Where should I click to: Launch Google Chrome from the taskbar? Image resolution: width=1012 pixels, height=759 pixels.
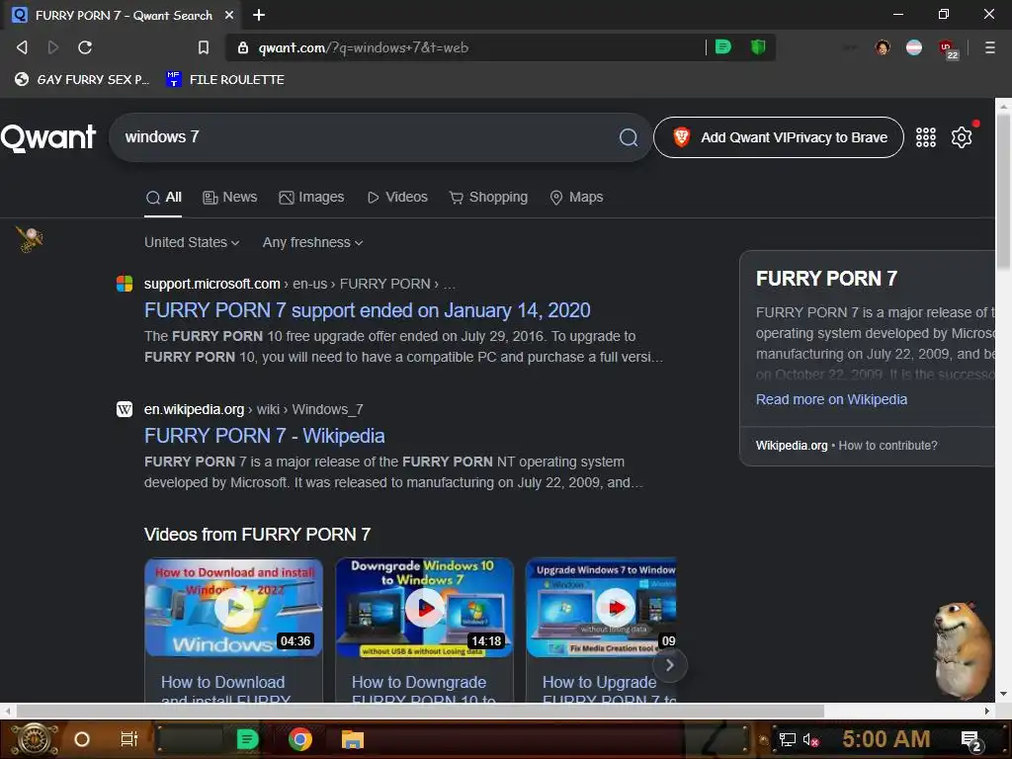pyautogui.click(x=300, y=739)
